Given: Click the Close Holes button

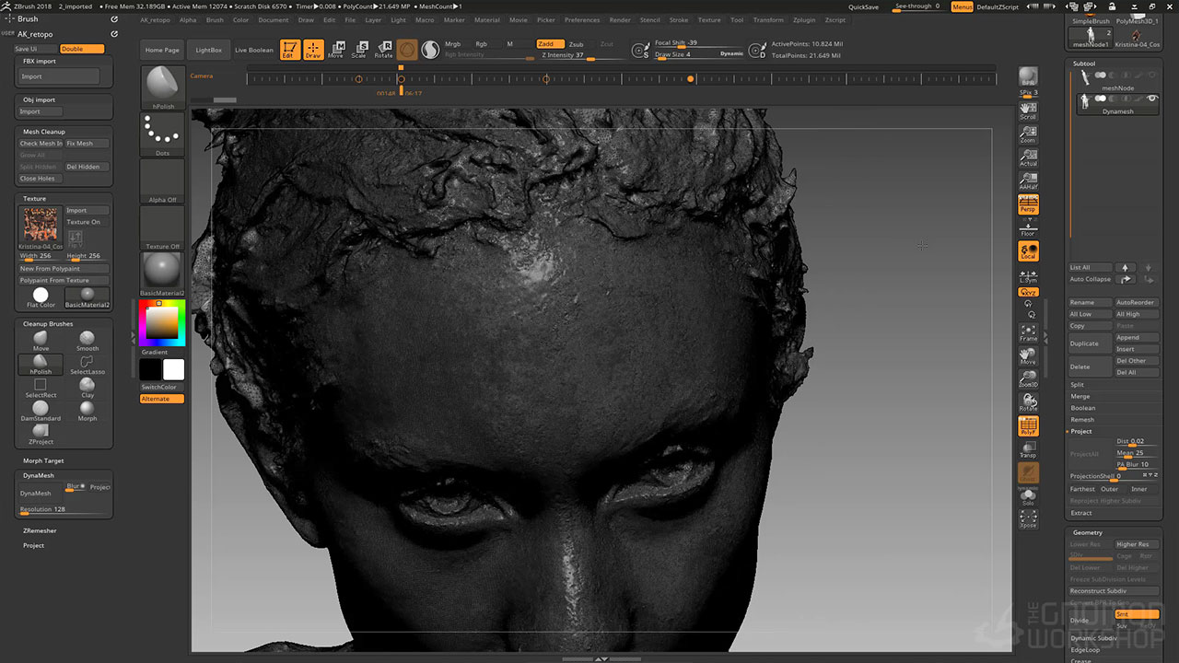Looking at the screenshot, I should coord(41,179).
